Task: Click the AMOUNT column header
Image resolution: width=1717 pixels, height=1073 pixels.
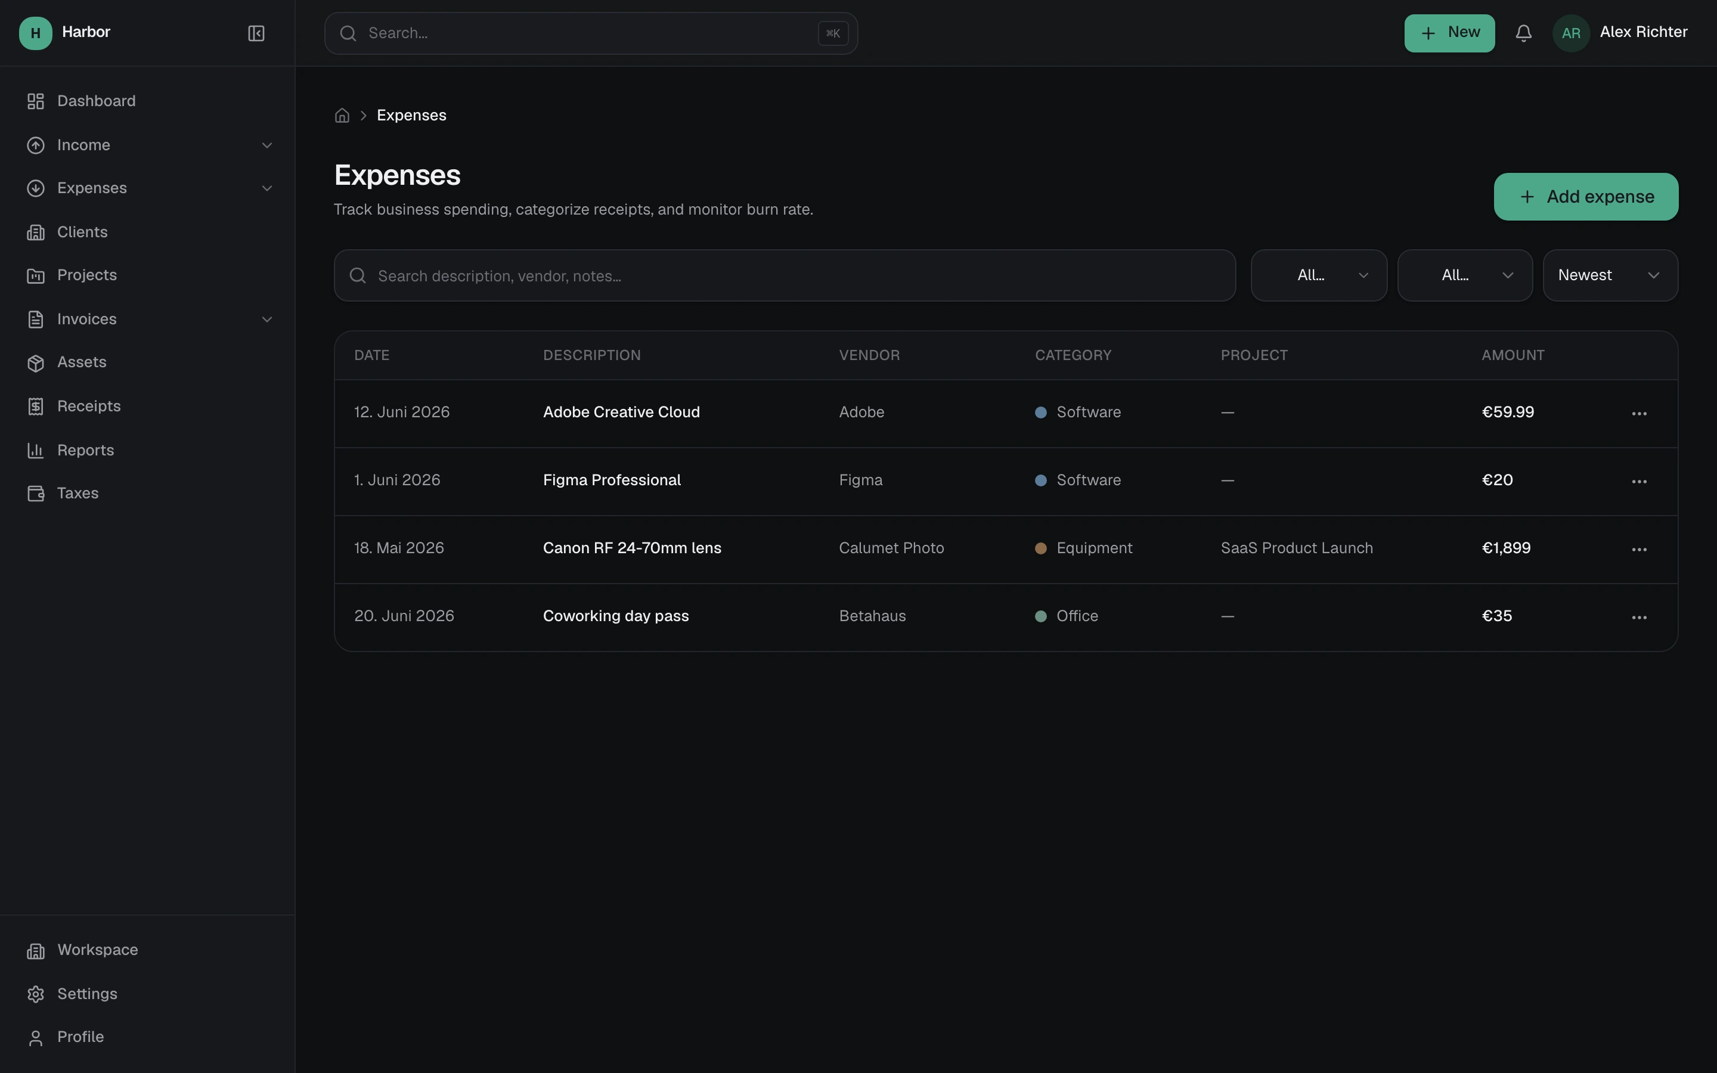Action: pos(1513,355)
